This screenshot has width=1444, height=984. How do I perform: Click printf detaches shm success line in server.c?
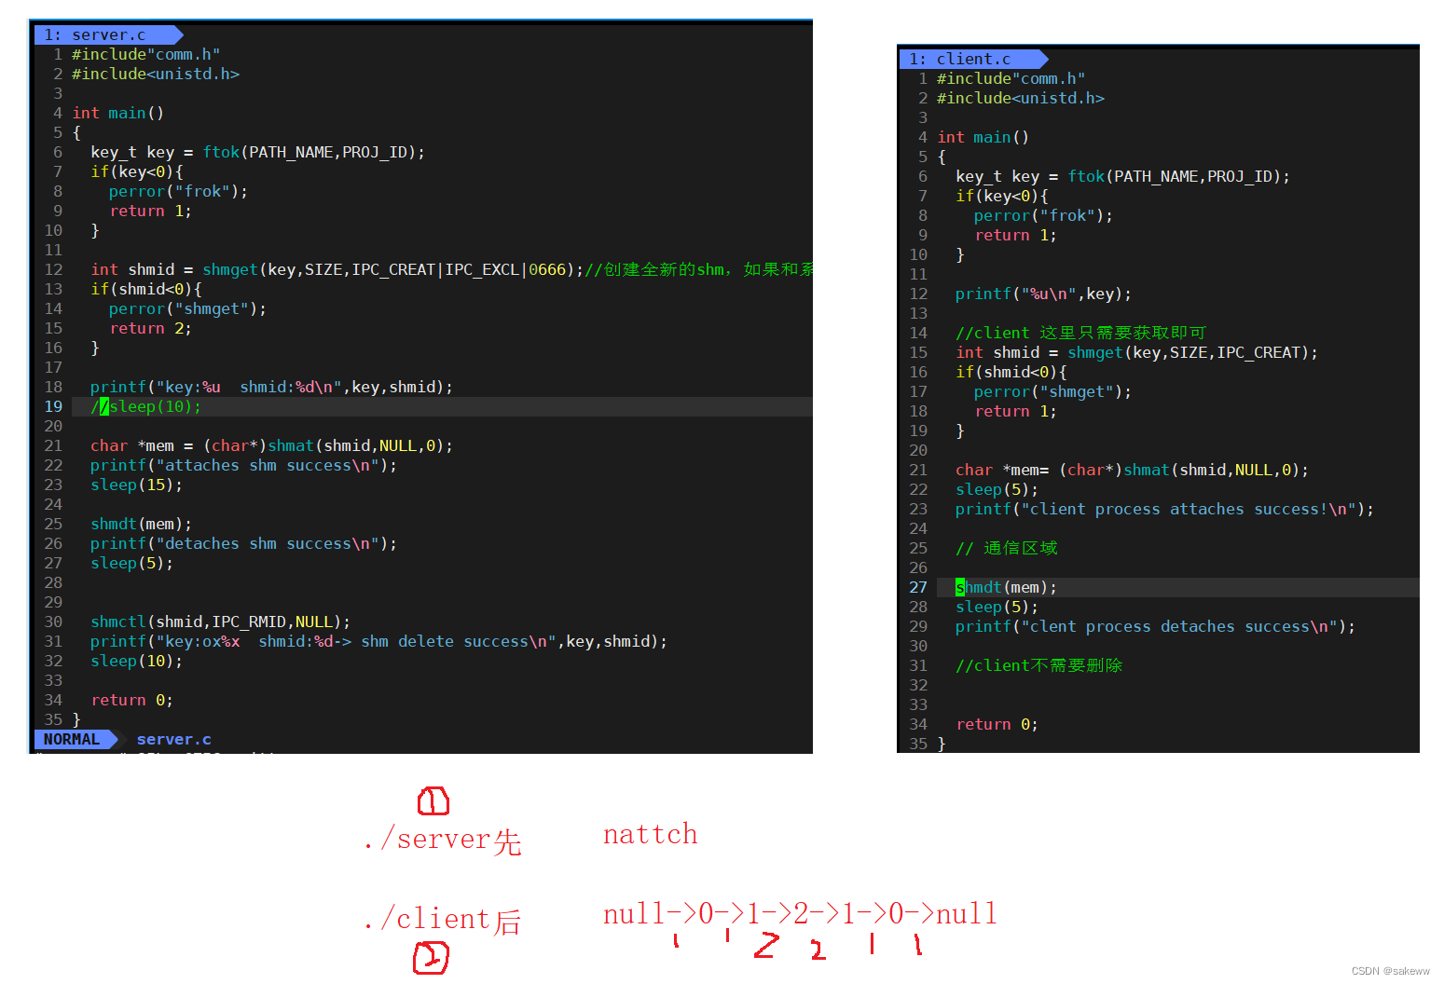pyautogui.click(x=243, y=543)
